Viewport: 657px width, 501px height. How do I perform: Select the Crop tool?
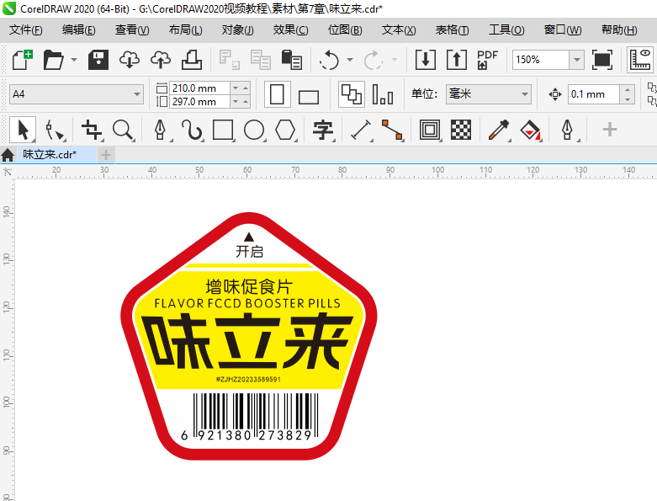[x=92, y=130]
